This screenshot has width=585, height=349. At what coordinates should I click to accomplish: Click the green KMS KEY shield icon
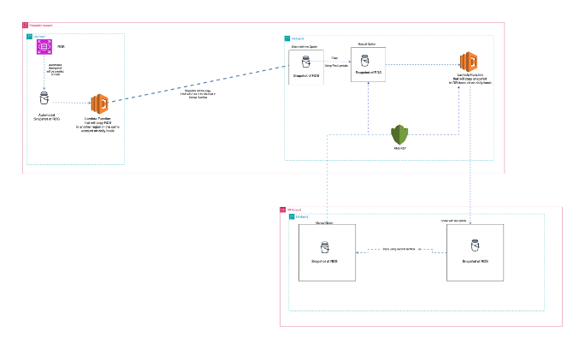tap(399, 135)
